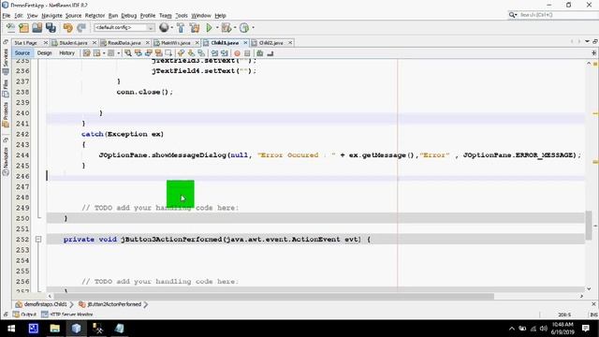Collapse the jButton3ActionPerformed code fold
This screenshot has height=337, width=599.
point(38,240)
